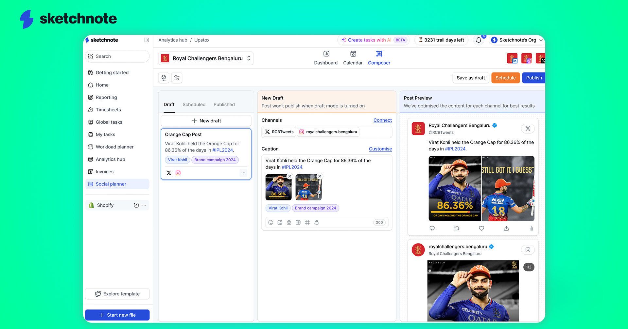
Task: Click the repost icon in X preview
Action: tap(457, 228)
